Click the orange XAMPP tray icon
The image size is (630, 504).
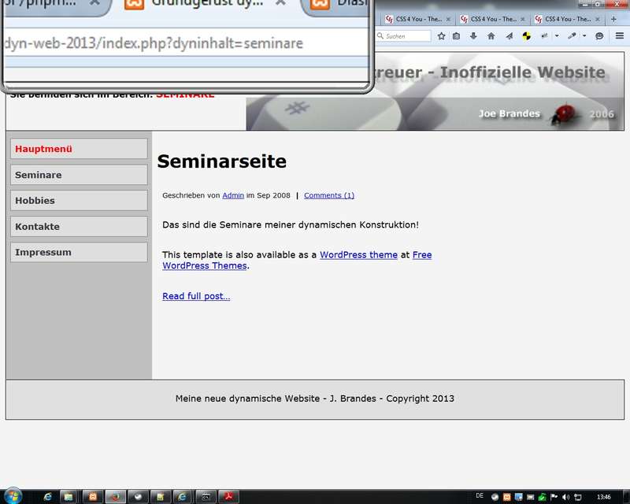506,497
